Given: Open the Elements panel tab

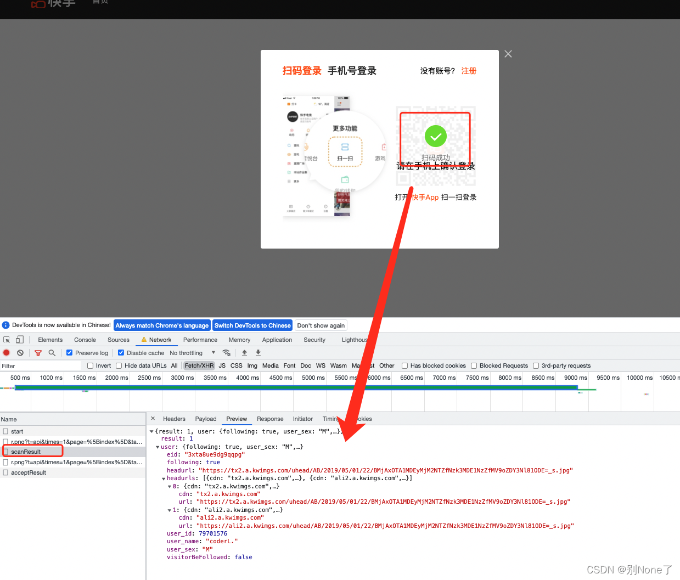Looking at the screenshot, I should point(50,340).
